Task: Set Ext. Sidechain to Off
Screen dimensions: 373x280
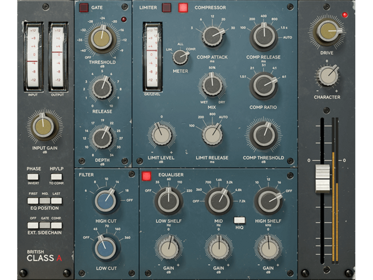Action: pyautogui.click(x=33, y=225)
